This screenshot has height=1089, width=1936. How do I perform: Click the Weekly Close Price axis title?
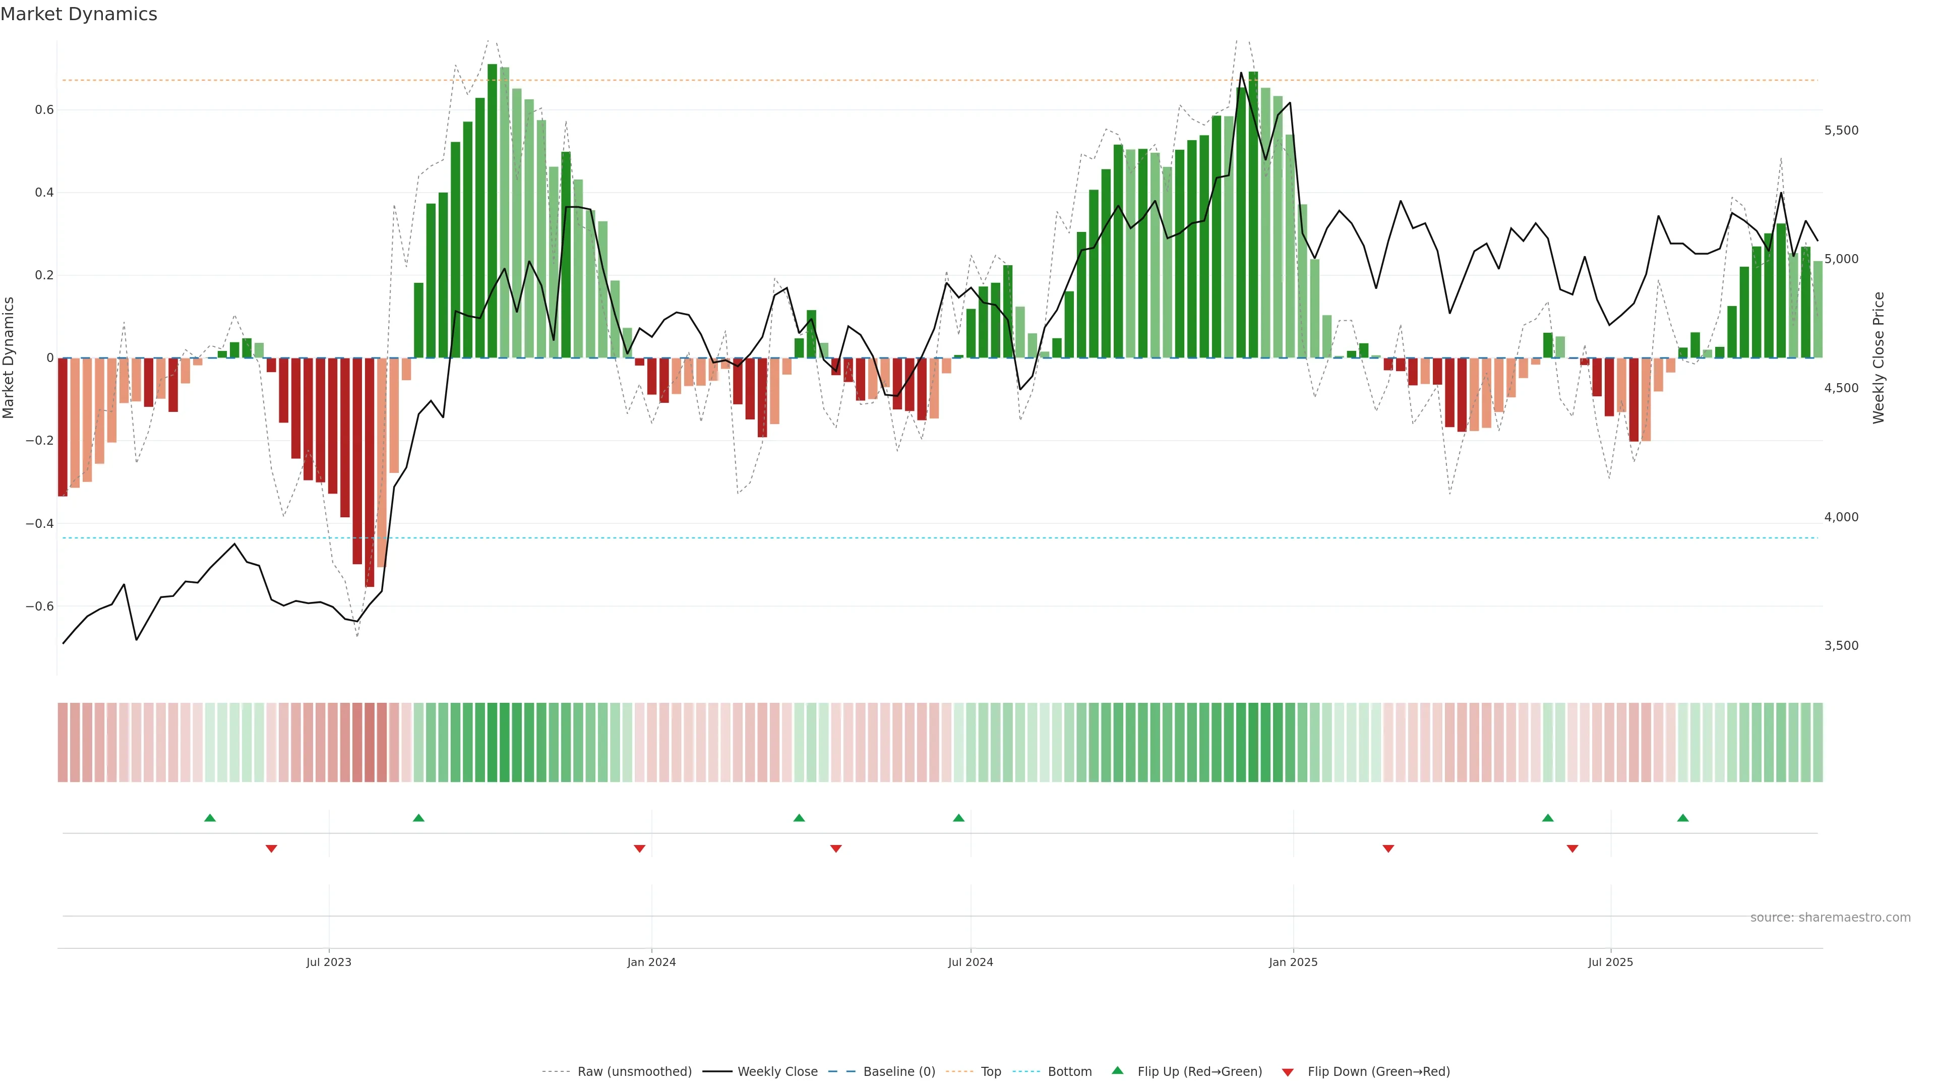pos(1878,358)
